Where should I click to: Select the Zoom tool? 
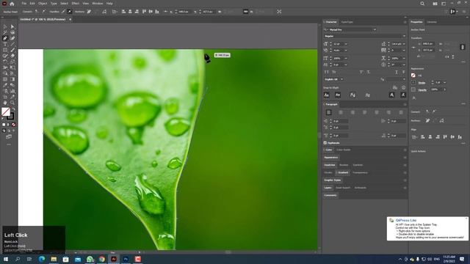click(x=12, y=103)
